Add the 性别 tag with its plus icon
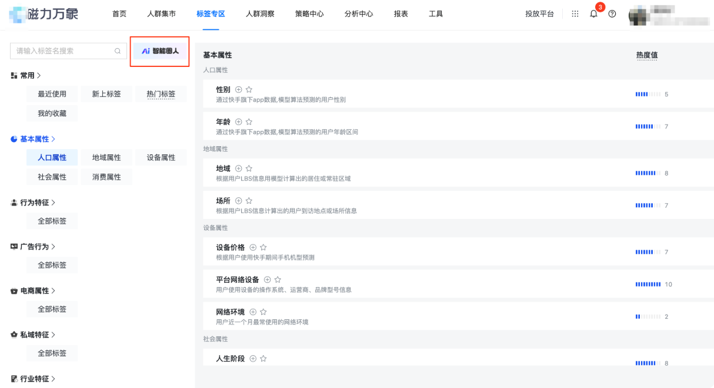The height and width of the screenshot is (388, 714). [x=239, y=89]
